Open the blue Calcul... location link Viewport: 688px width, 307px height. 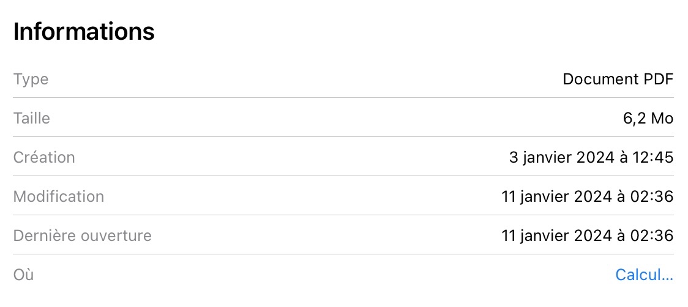coord(644,275)
